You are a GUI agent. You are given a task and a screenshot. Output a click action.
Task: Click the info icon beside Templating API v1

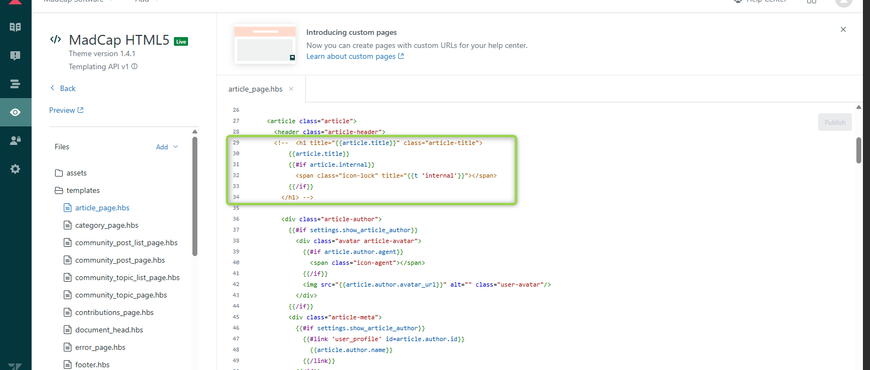tap(135, 66)
